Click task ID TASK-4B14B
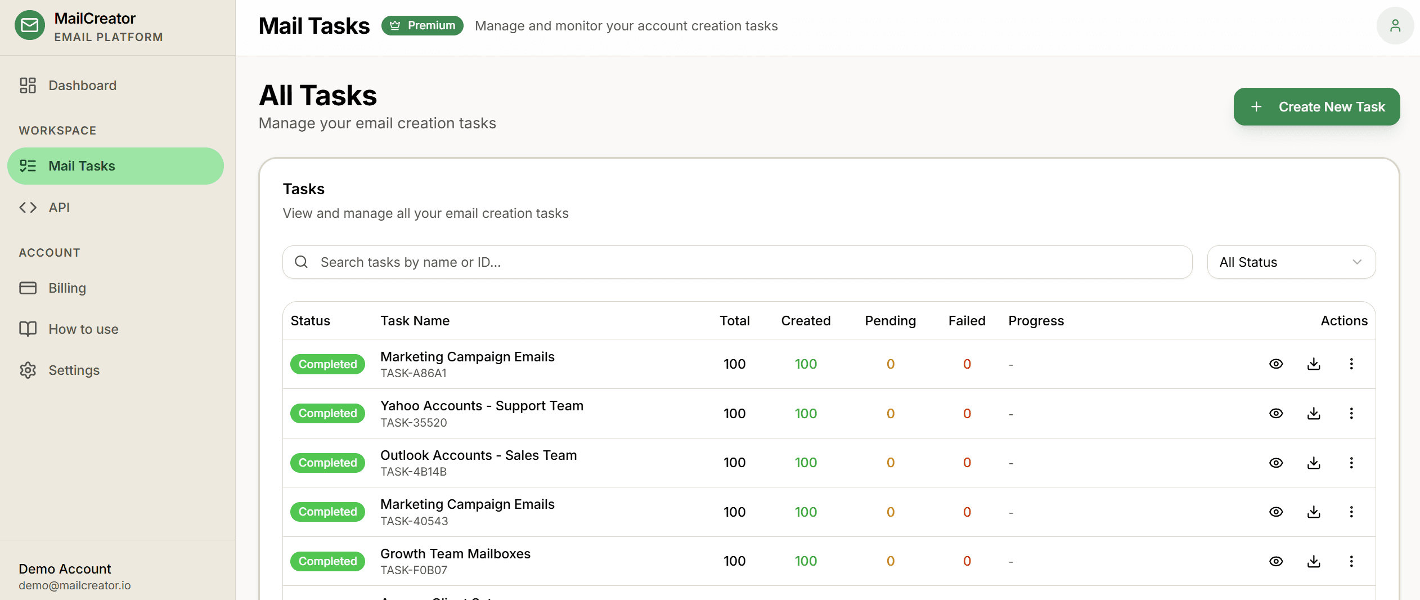The image size is (1420, 600). (414, 472)
